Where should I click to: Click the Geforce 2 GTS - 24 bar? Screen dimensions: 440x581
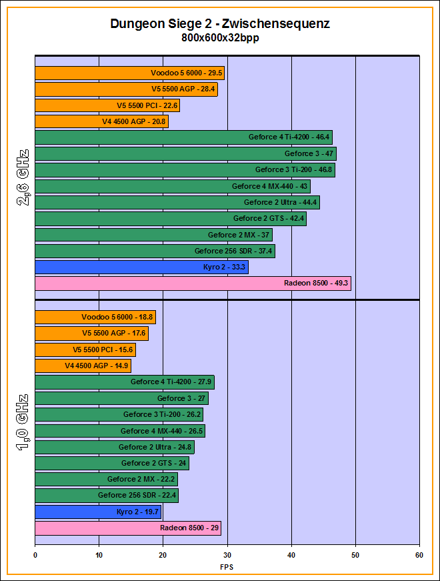112,463
